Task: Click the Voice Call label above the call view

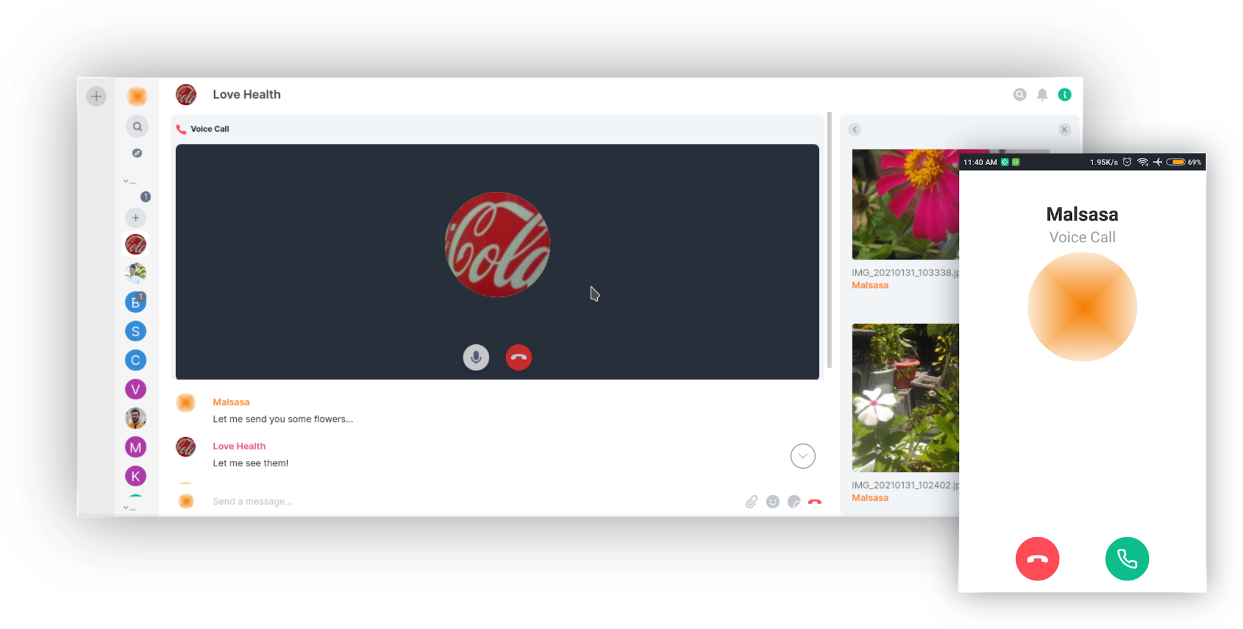Action: [209, 129]
